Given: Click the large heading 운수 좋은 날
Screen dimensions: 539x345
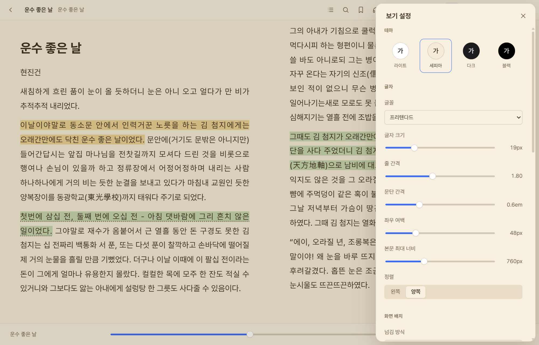Looking at the screenshot, I should click(51, 48).
